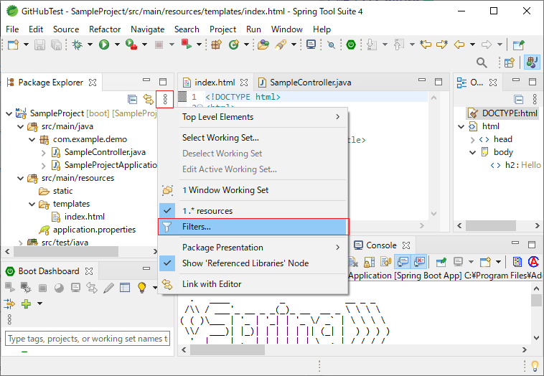Viewport: 544px width, 376px height.
Task: Pin the Console with the pin icon
Action: (441, 262)
